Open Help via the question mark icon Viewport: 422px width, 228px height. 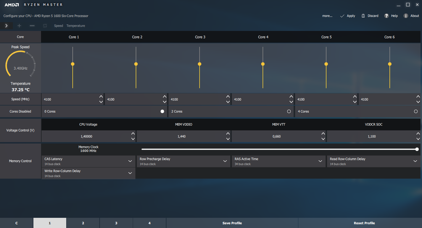pos(386,16)
